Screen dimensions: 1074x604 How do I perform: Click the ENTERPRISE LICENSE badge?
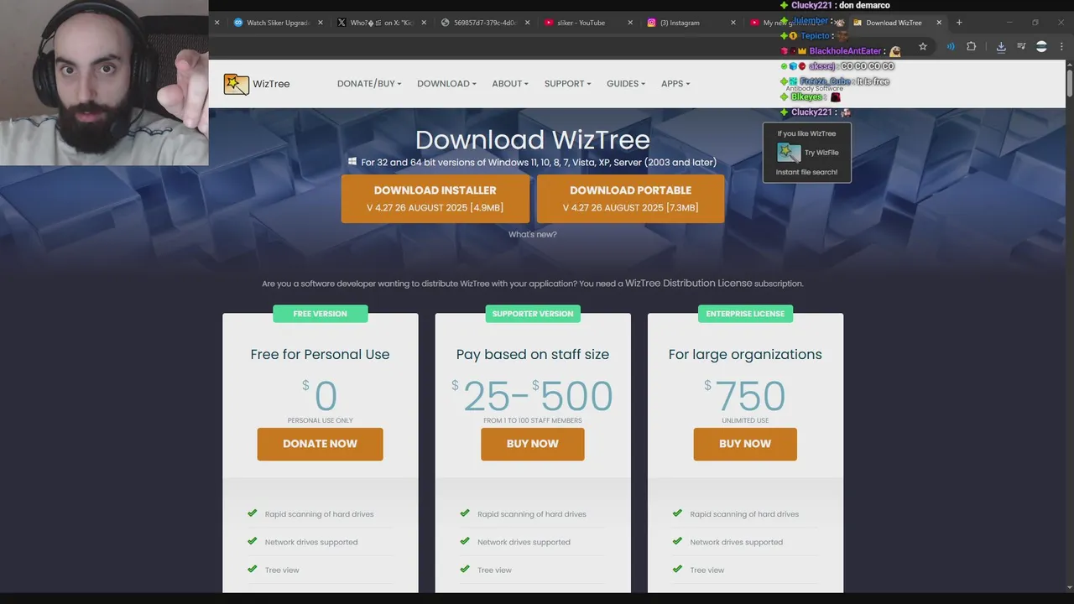745,314
